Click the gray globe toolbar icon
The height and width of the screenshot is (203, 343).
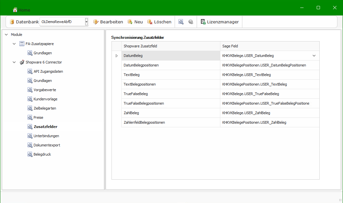pyautogui.click(x=191, y=22)
